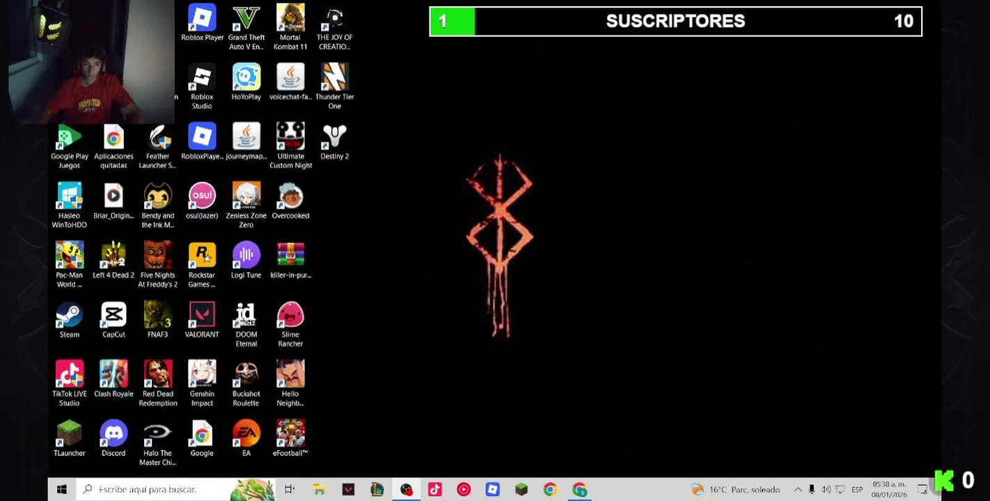990x501 pixels.
Task: Open the Hasleo WinToHDD shortcut
Action: click(69, 206)
